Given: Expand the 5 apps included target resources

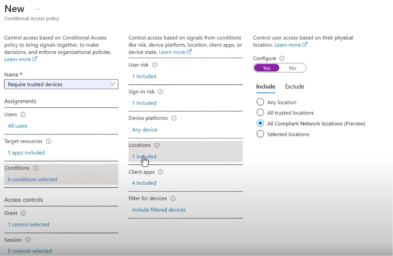Looking at the screenshot, I should (26, 153).
